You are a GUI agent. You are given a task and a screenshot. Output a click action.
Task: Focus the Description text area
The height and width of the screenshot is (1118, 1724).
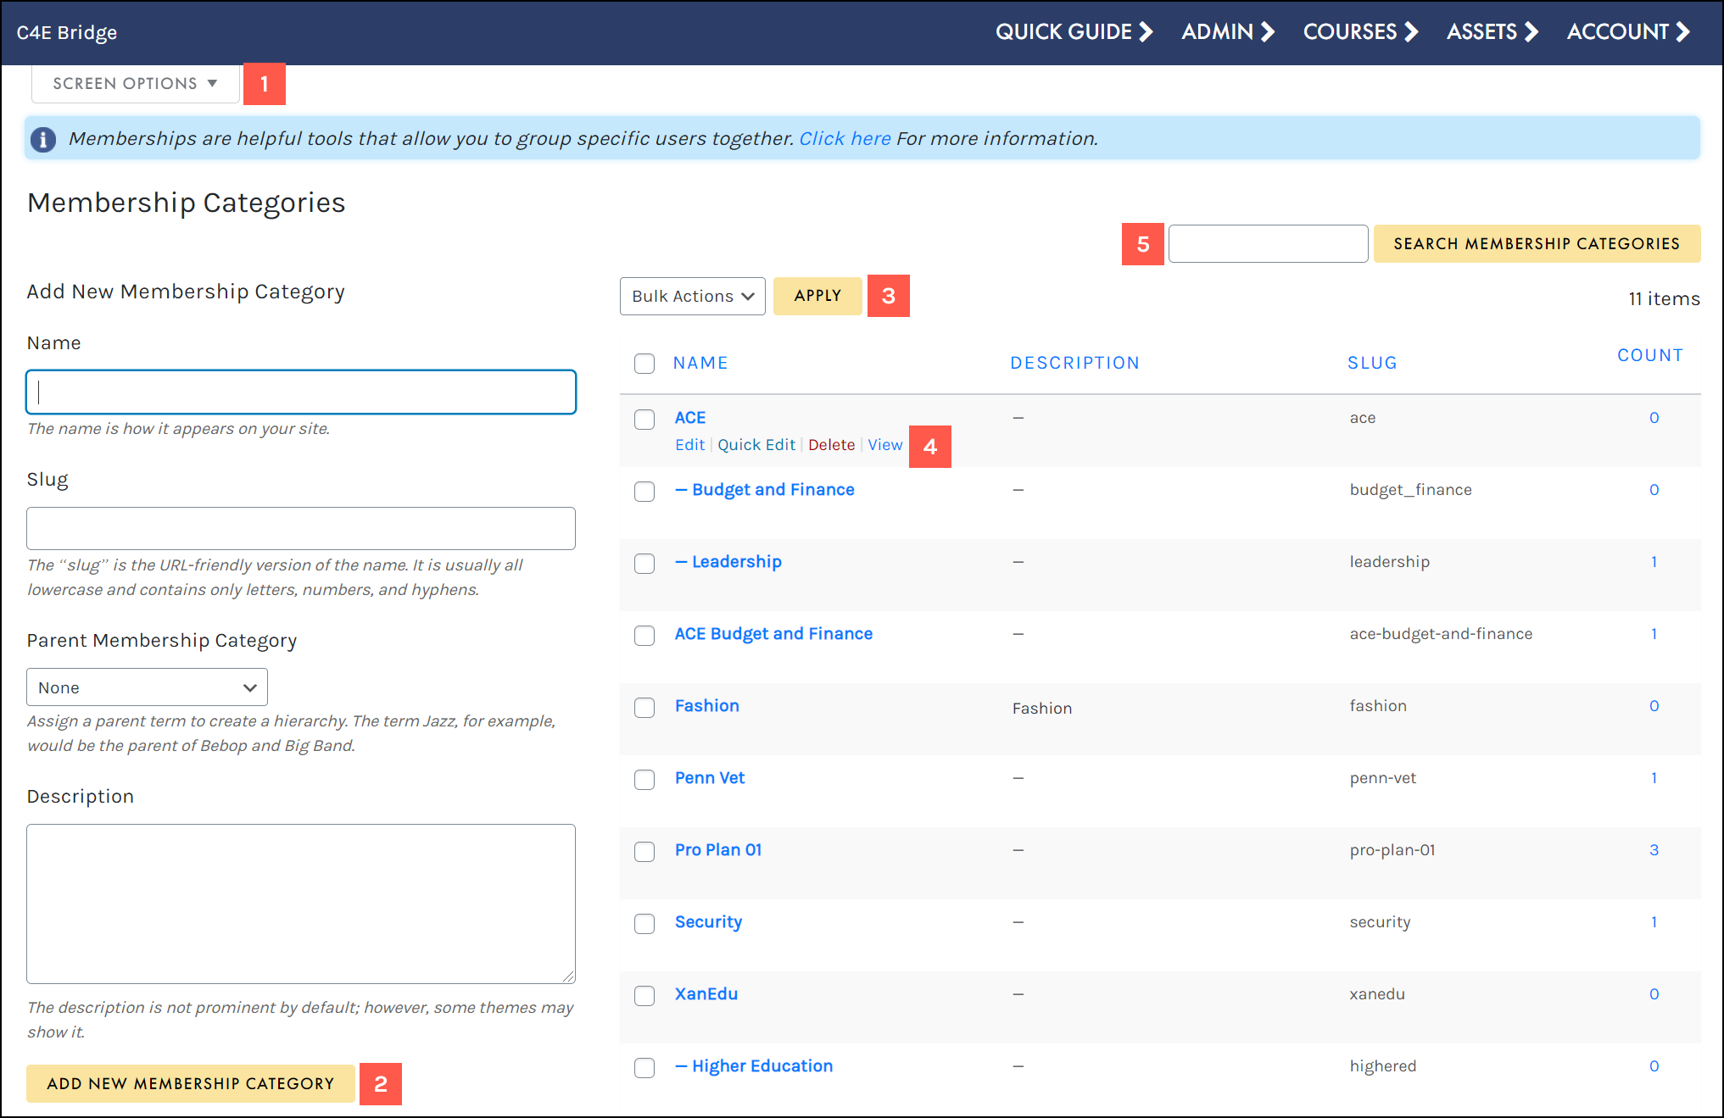(301, 904)
